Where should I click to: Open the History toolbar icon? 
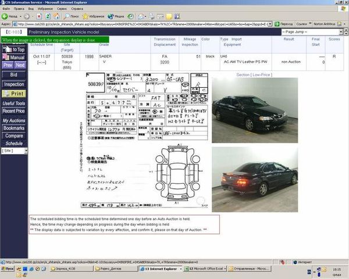[131, 16]
